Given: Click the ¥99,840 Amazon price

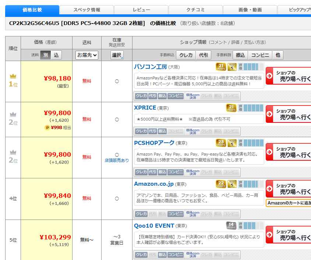Looking at the screenshot, I should click(57, 196).
